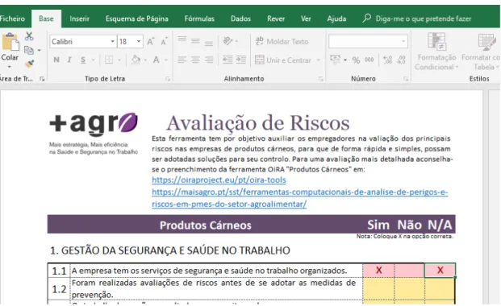Decrease decimal places icon
Viewport: 501px width, 306px height.
click(401, 60)
